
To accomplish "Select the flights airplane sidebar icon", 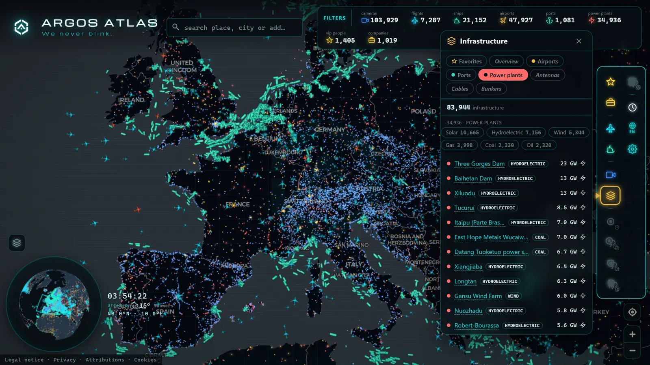I will [x=611, y=129].
